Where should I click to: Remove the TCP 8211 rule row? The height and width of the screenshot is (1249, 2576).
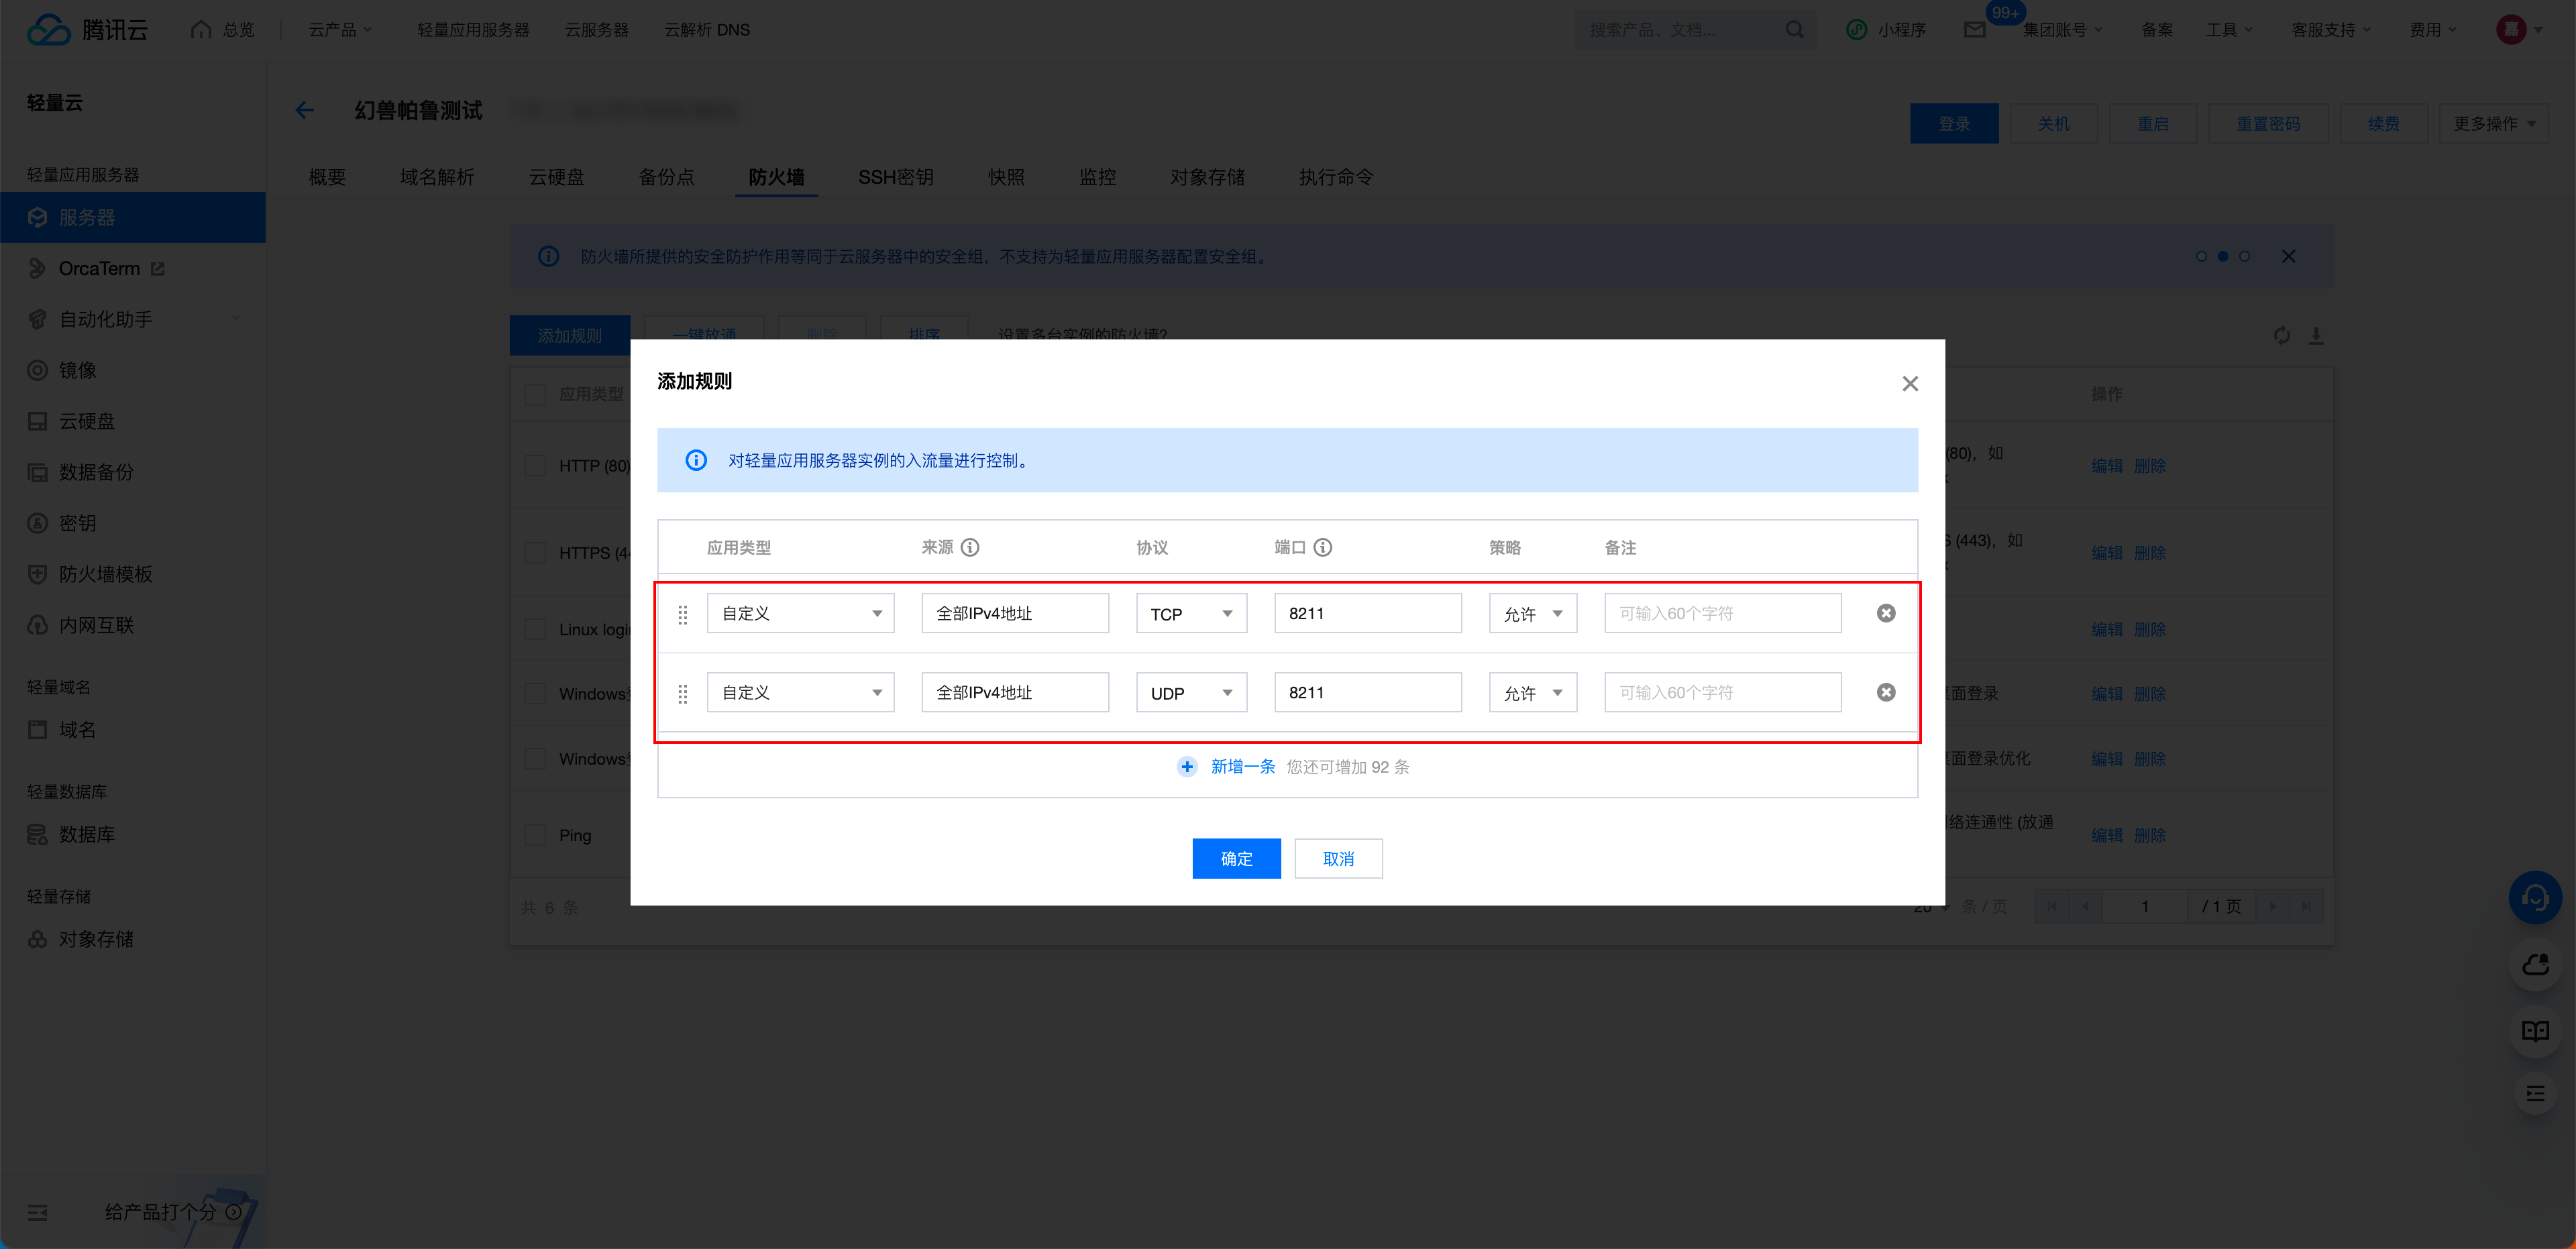click(1885, 613)
